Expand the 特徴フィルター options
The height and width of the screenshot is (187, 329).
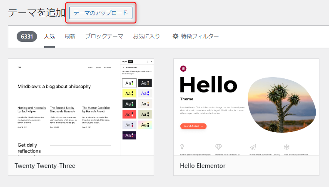199,36
